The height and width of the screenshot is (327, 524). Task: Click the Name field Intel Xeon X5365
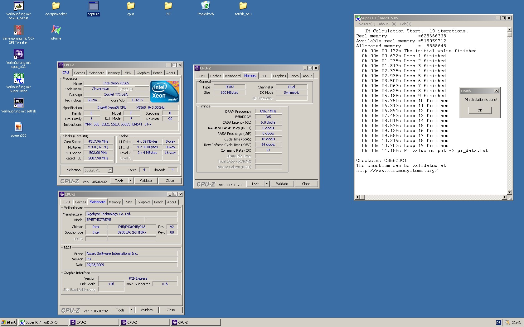pos(116,83)
